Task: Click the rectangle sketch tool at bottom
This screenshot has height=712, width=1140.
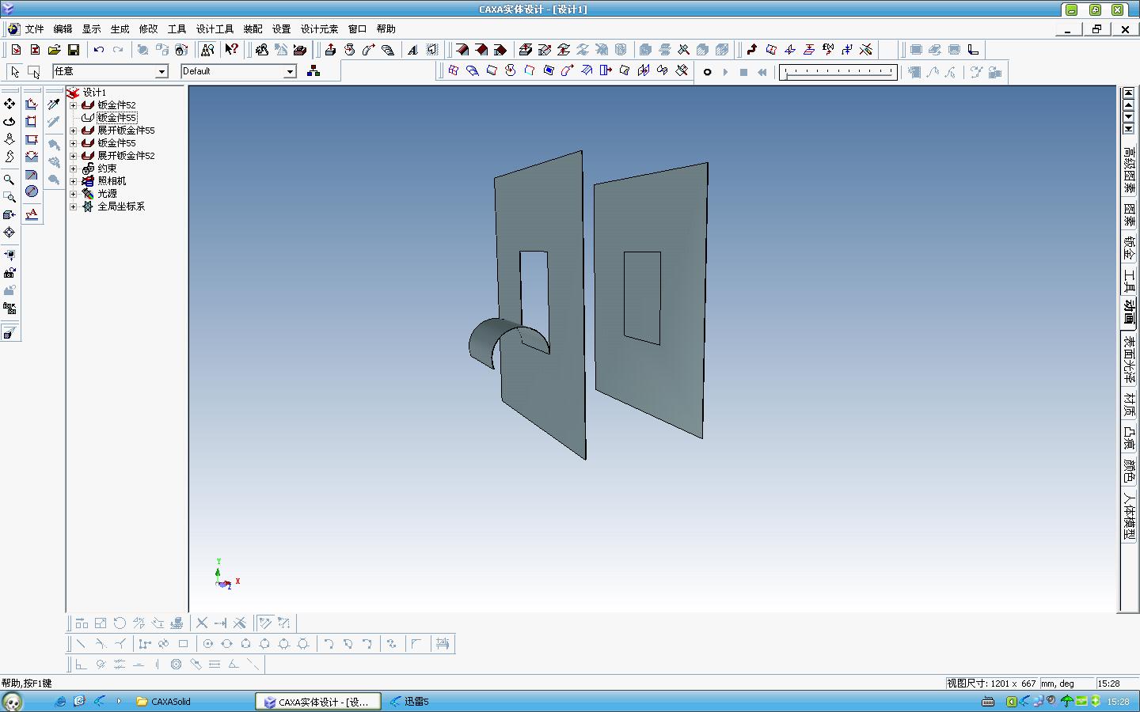Action: (x=183, y=644)
